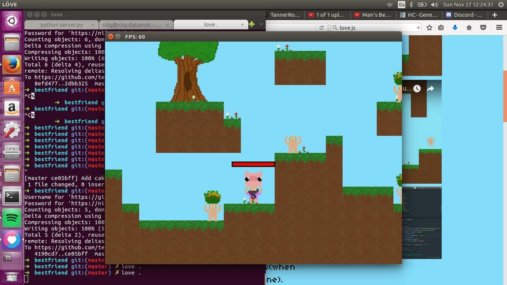Image resolution: width=507 pixels, height=285 pixels.
Task: Click the 'FPS: 60' game window title
Action: 135,36
